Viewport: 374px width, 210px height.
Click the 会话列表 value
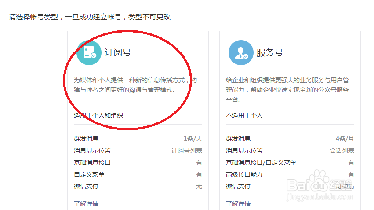pos(342,151)
